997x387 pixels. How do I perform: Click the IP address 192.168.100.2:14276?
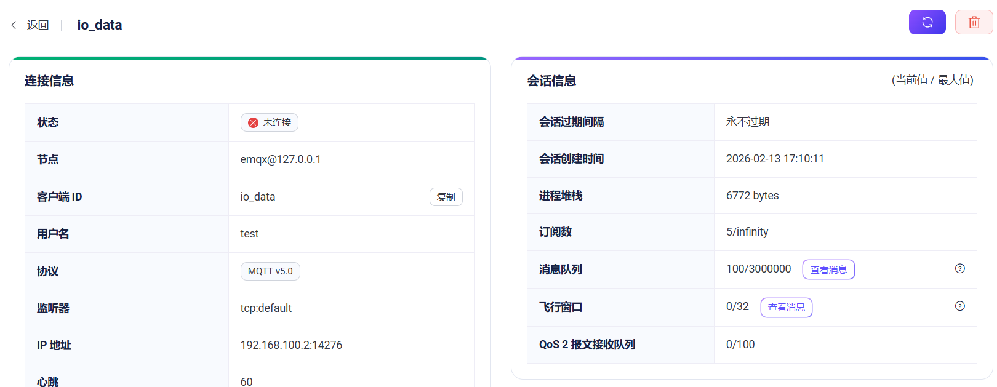pyautogui.click(x=291, y=345)
